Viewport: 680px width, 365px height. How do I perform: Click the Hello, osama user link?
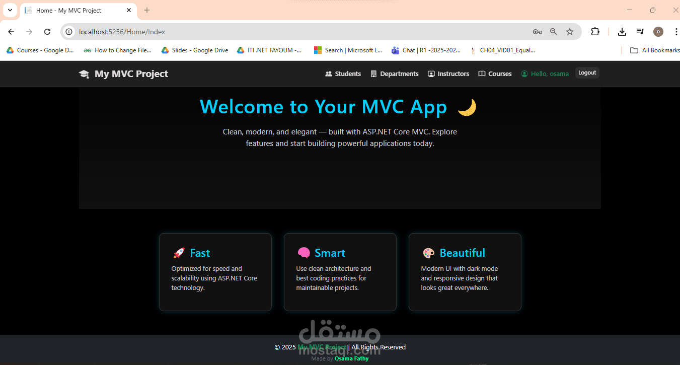click(545, 74)
